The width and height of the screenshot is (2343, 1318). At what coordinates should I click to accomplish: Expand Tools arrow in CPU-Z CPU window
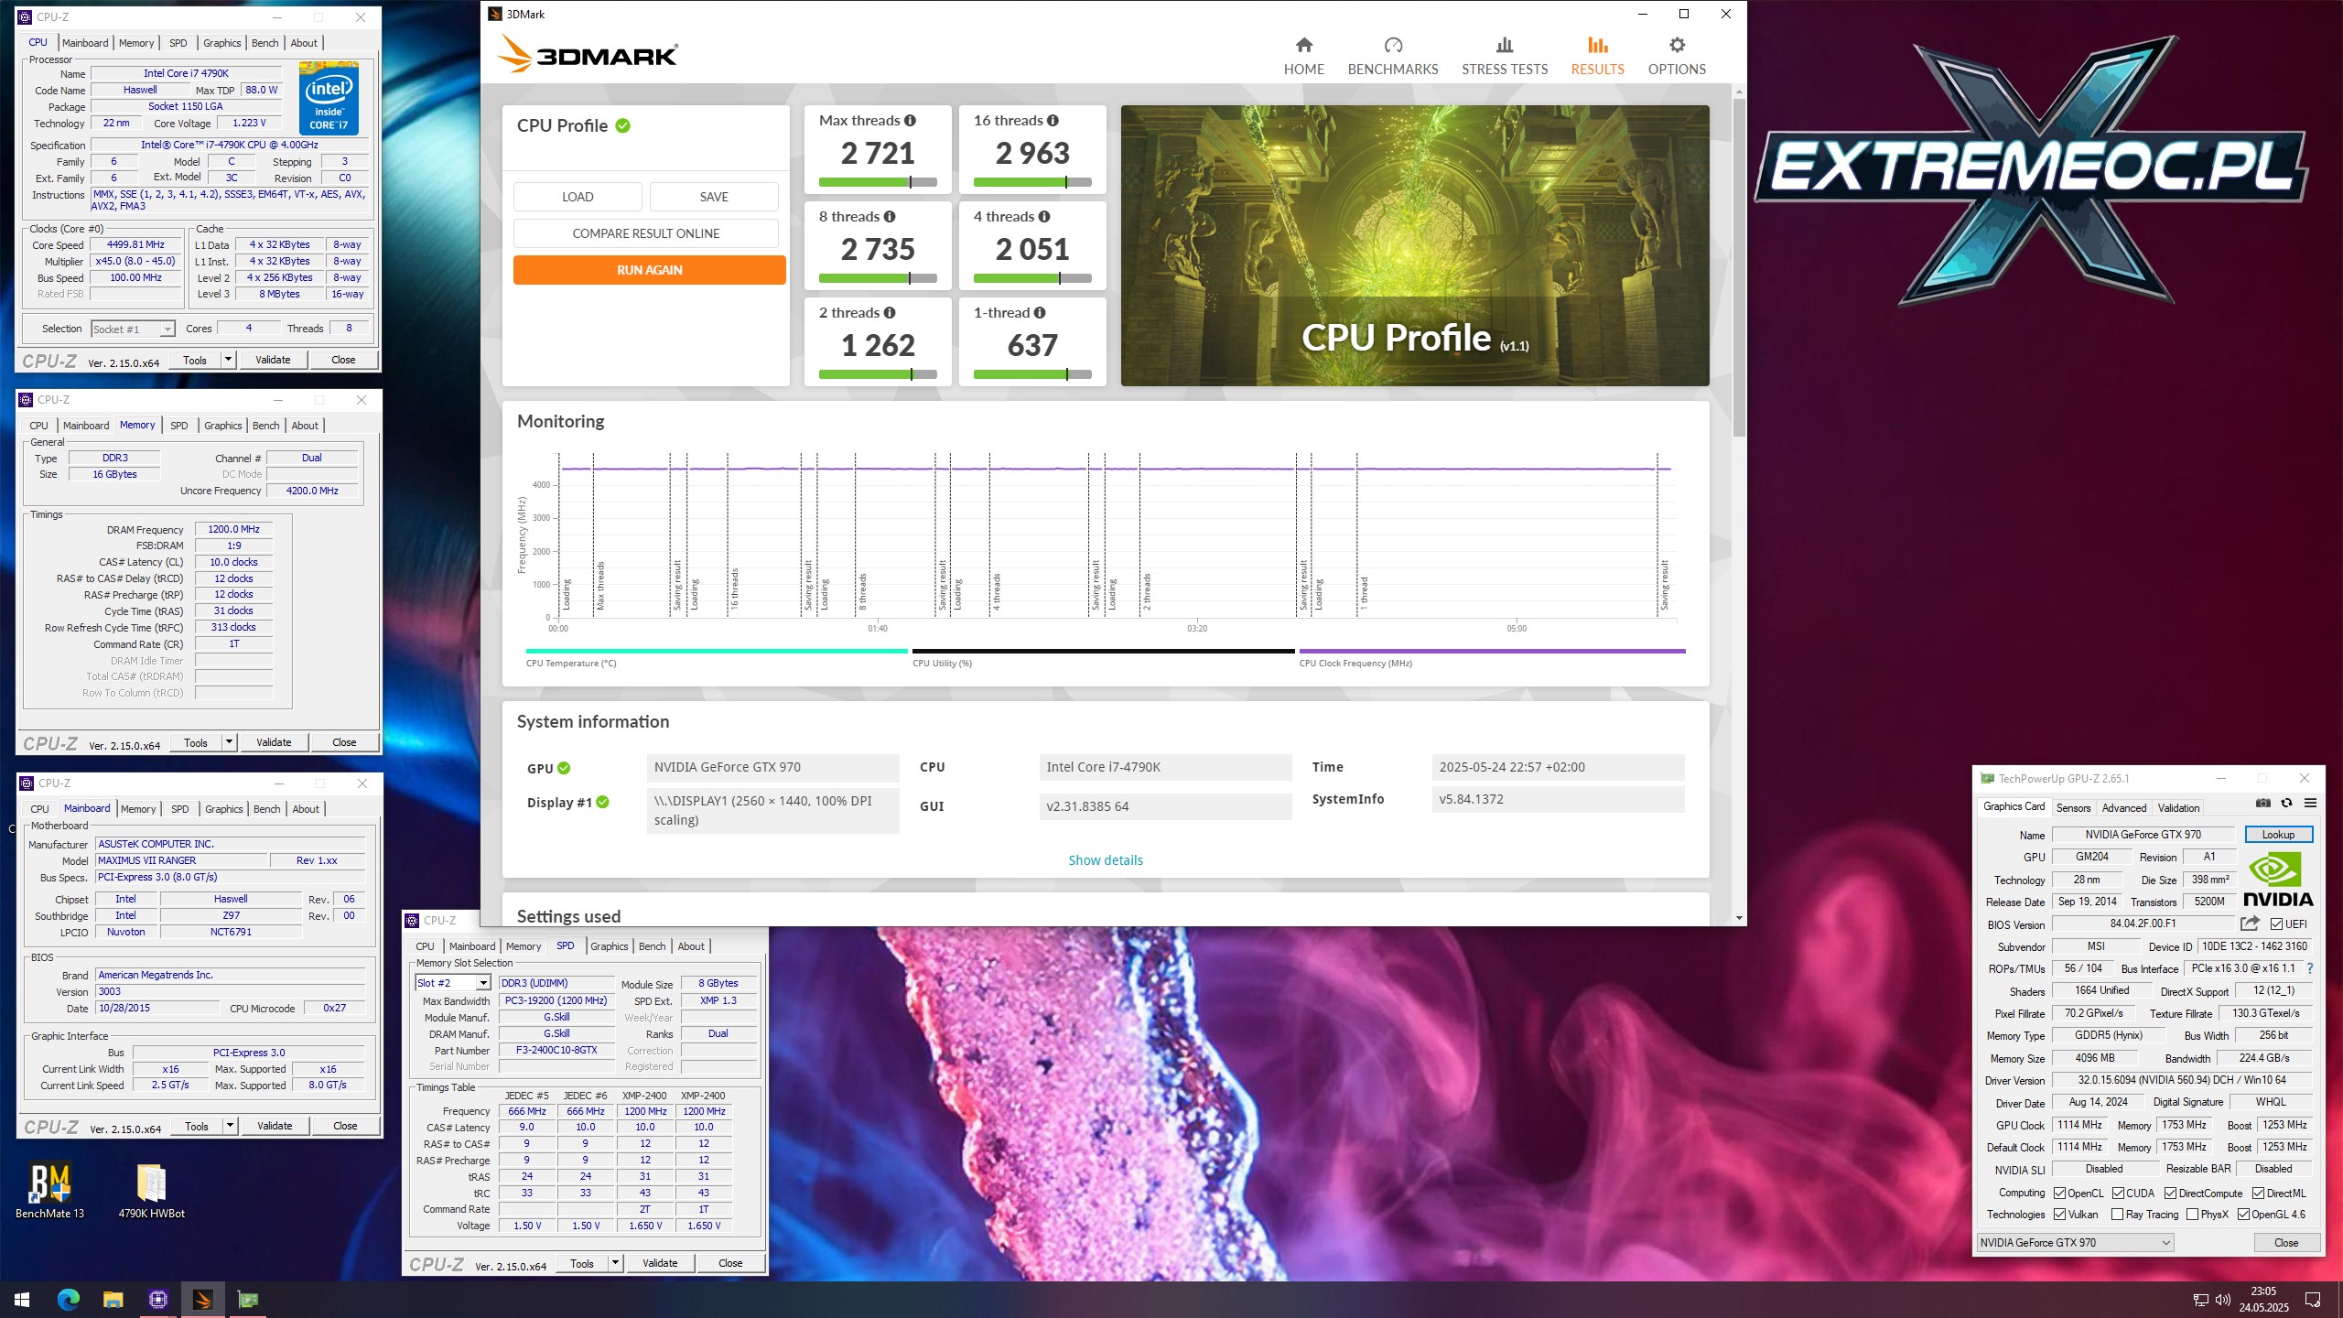228,360
